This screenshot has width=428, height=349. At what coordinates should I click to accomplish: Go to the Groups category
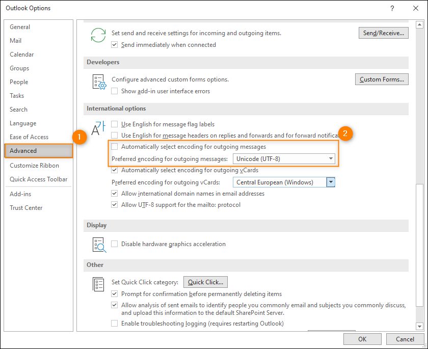tap(39, 68)
